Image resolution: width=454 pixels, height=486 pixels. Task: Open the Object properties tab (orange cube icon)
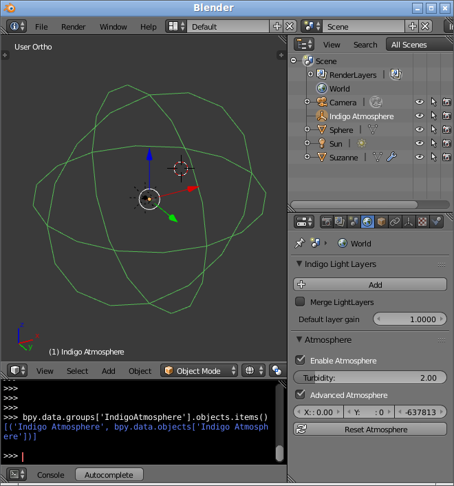381,222
